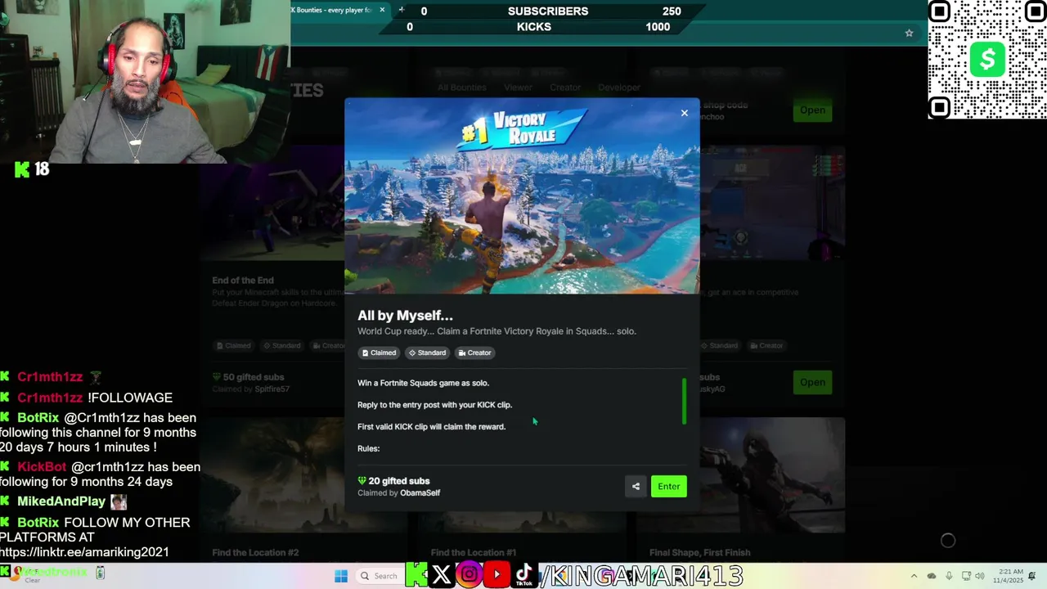
Task: Open a new browser tab
Action: [401, 10]
